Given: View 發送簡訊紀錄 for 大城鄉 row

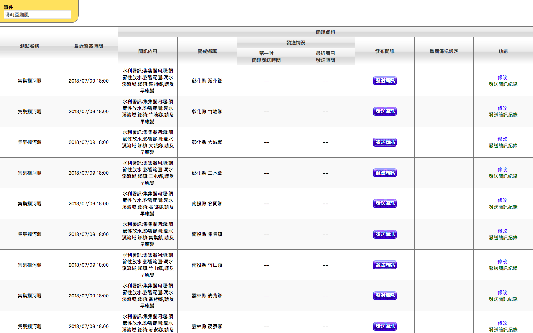Looking at the screenshot, I should [503, 145].
